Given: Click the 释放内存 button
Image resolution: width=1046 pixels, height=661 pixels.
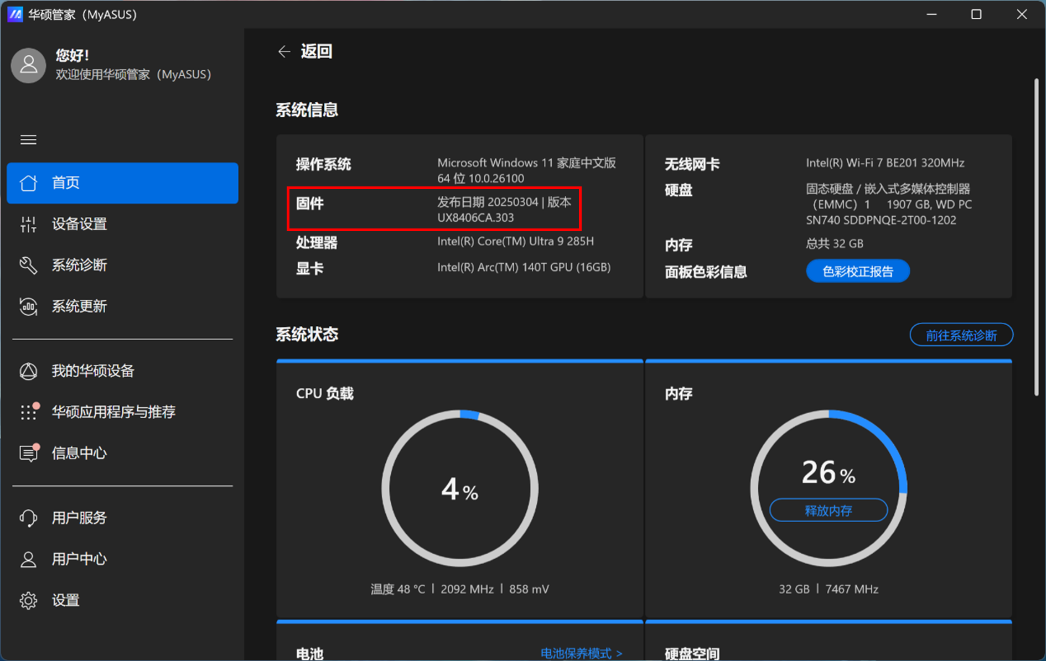Looking at the screenshot, I should click(828, 510).
